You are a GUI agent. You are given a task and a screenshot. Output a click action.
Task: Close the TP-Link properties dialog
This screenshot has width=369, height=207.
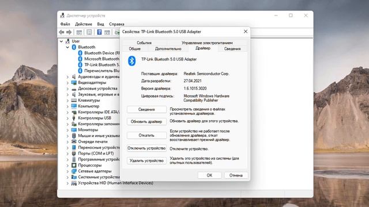[246, 32]
